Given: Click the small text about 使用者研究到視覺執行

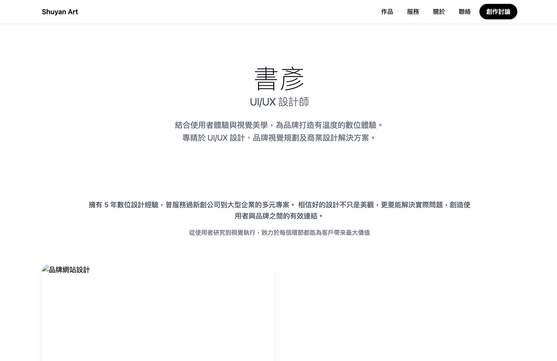Looking at the screenshot, I should [279, 233].
